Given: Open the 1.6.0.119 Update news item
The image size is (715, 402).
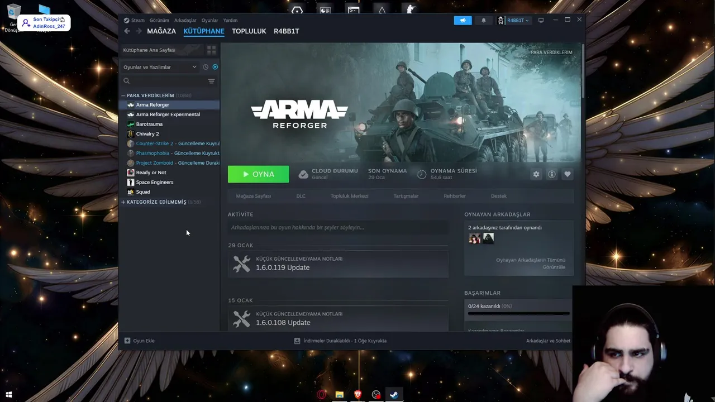Looking at the screenshot, I should (x=338, y=264).
